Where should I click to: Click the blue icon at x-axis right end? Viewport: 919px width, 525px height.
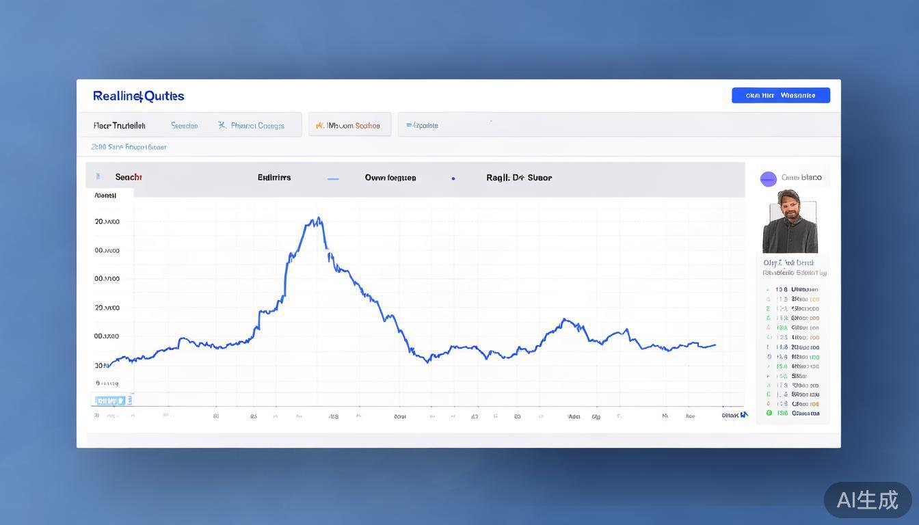pyautogui.click(x=743, y=415)
